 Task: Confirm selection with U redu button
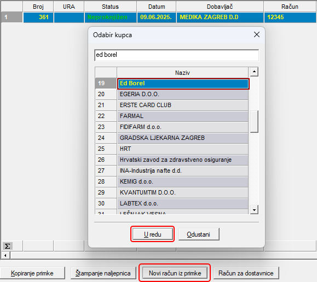pyautogui.click(x=153, y=234)
